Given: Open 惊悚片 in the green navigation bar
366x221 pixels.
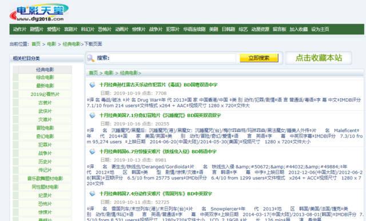Looking at the screenshot, I should (139, 29).
